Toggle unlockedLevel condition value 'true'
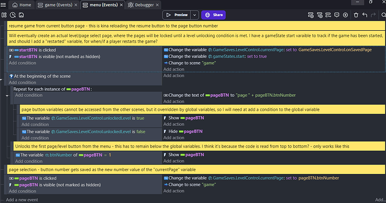 [x=140, y=118]
